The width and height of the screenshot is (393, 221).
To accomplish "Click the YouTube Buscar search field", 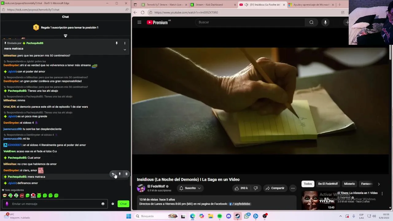I will (x=250, y=22).
